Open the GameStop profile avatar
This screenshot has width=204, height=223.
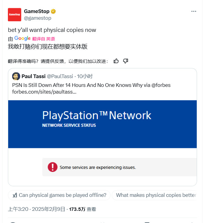coord(15,15)
